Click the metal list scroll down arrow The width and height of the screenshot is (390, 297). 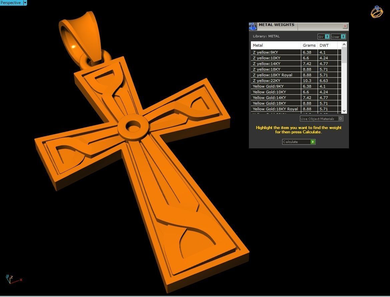[x=344, y=111]
